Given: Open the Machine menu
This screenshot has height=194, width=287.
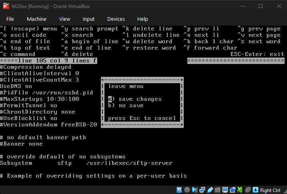Looking at the screenshot, I should tap(36, 19).
